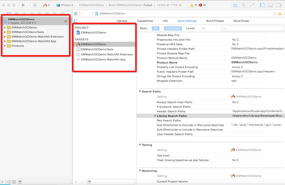Expand the Library Search Paths row
Image resolution: width=285 pixels, height=185 pixels.
tap(155, 115)
